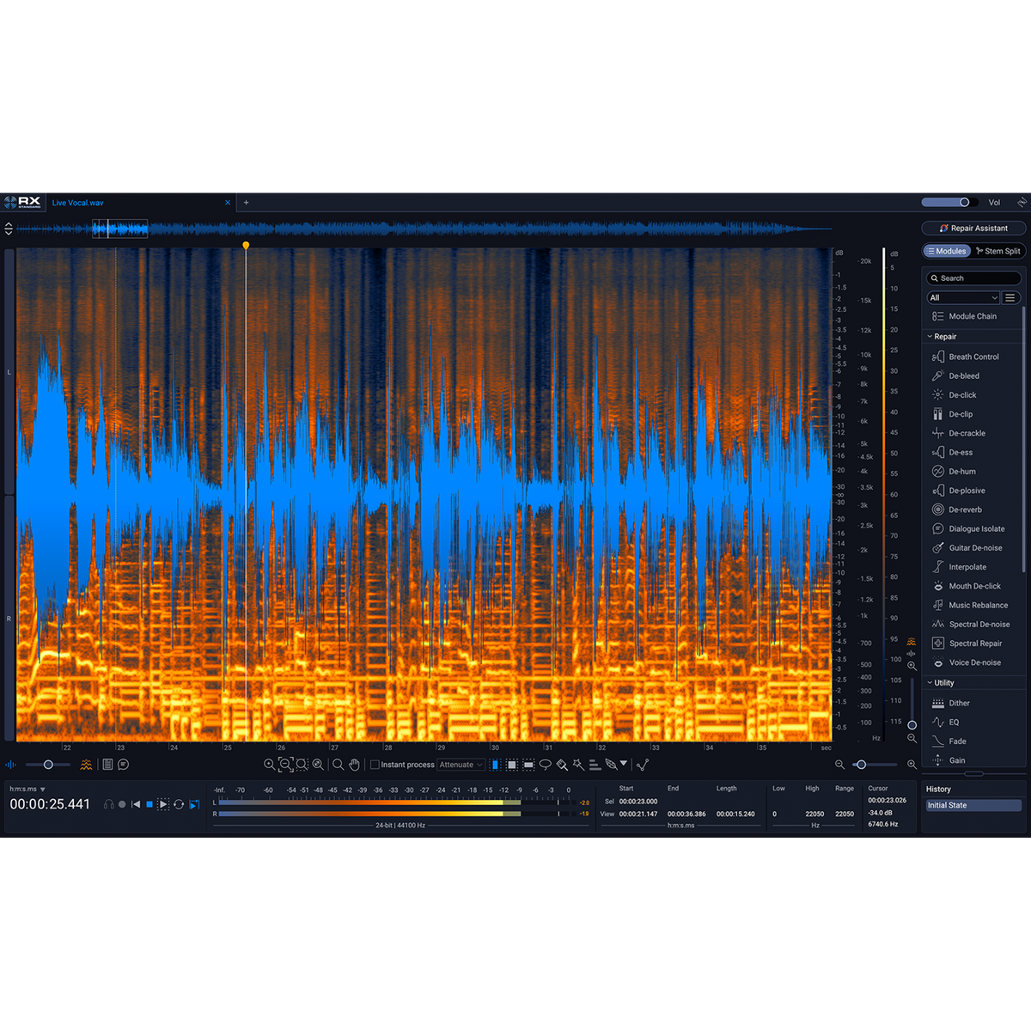Screen dimensions: 1031x1031
Task: Open the module list view menu
Action: tap(1010, 297)
